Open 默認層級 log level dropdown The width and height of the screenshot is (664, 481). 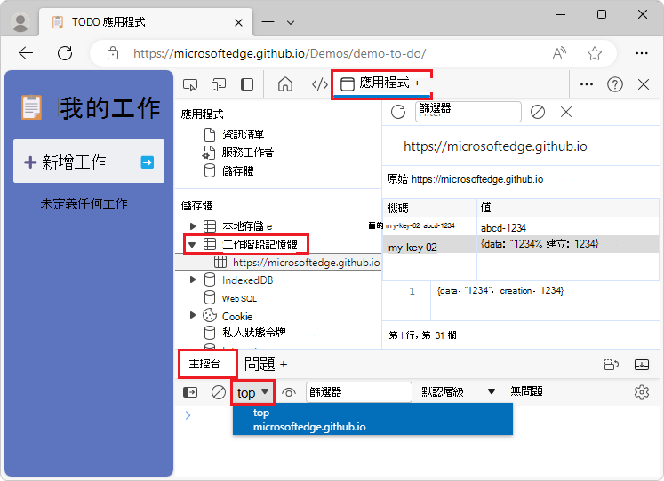tap(458, 392)
